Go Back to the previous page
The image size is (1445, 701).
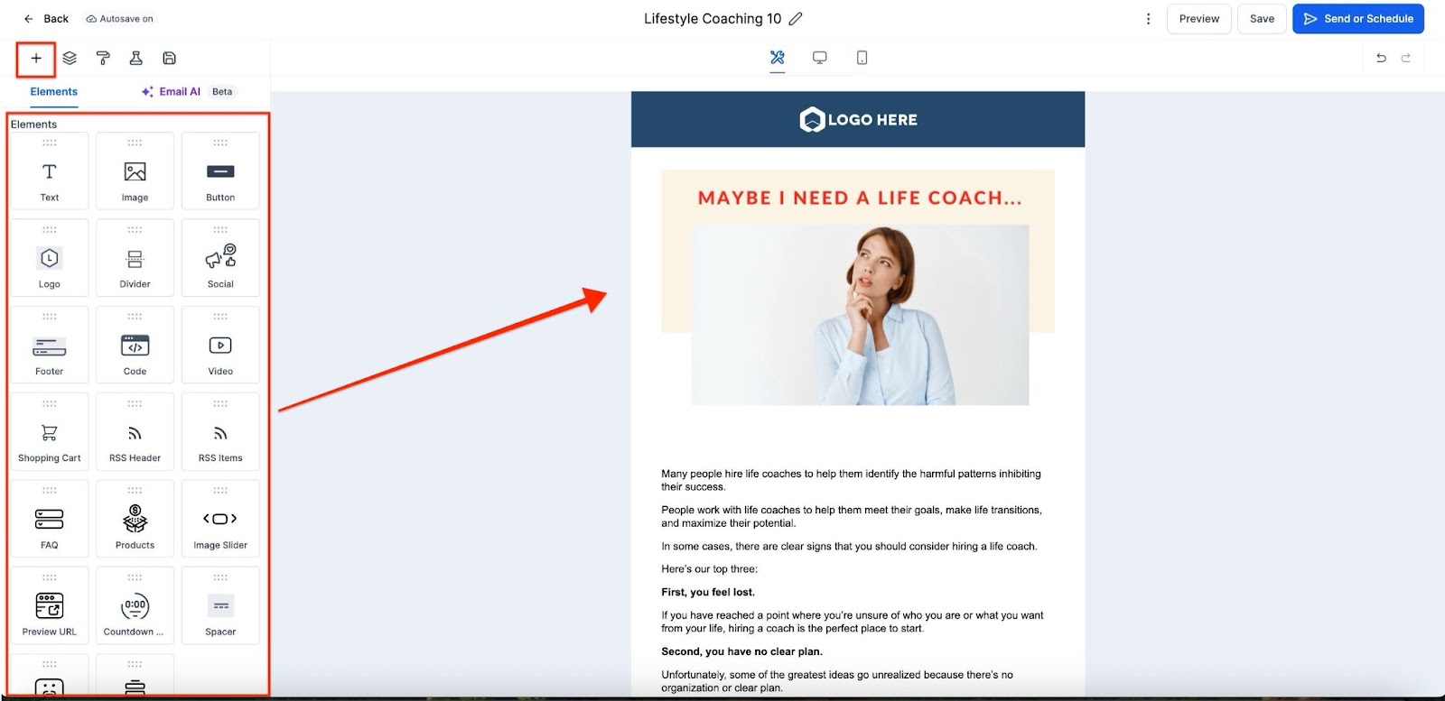tap(46, 19)
